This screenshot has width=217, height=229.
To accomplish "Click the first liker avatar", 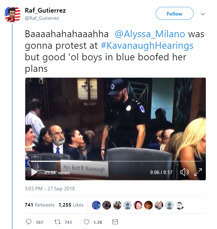I will pos(97,205).
